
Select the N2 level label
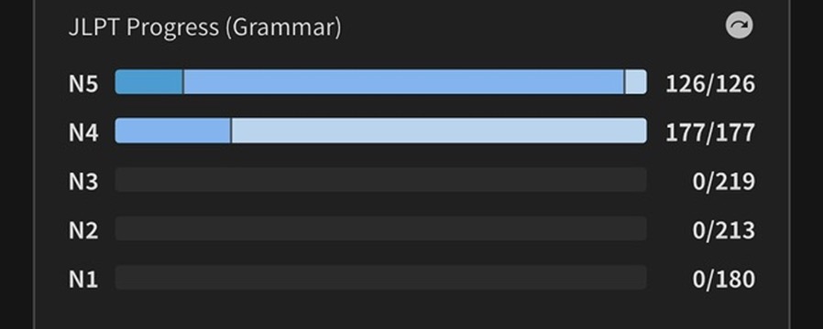(x=83, y=230)
